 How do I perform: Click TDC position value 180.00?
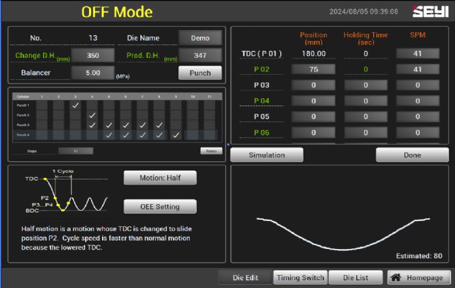point(314,54)
